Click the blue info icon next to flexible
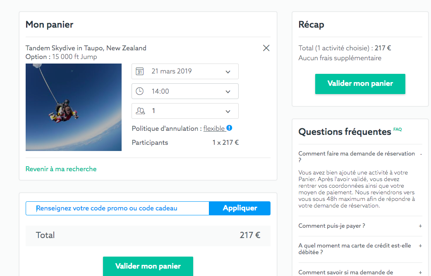 (x=229, y=128)
